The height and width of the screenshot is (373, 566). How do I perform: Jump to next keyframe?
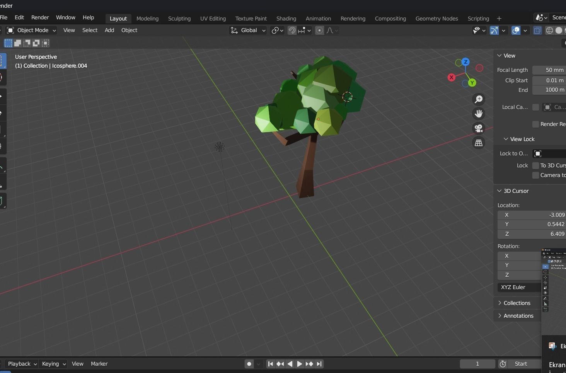[309, 364]
